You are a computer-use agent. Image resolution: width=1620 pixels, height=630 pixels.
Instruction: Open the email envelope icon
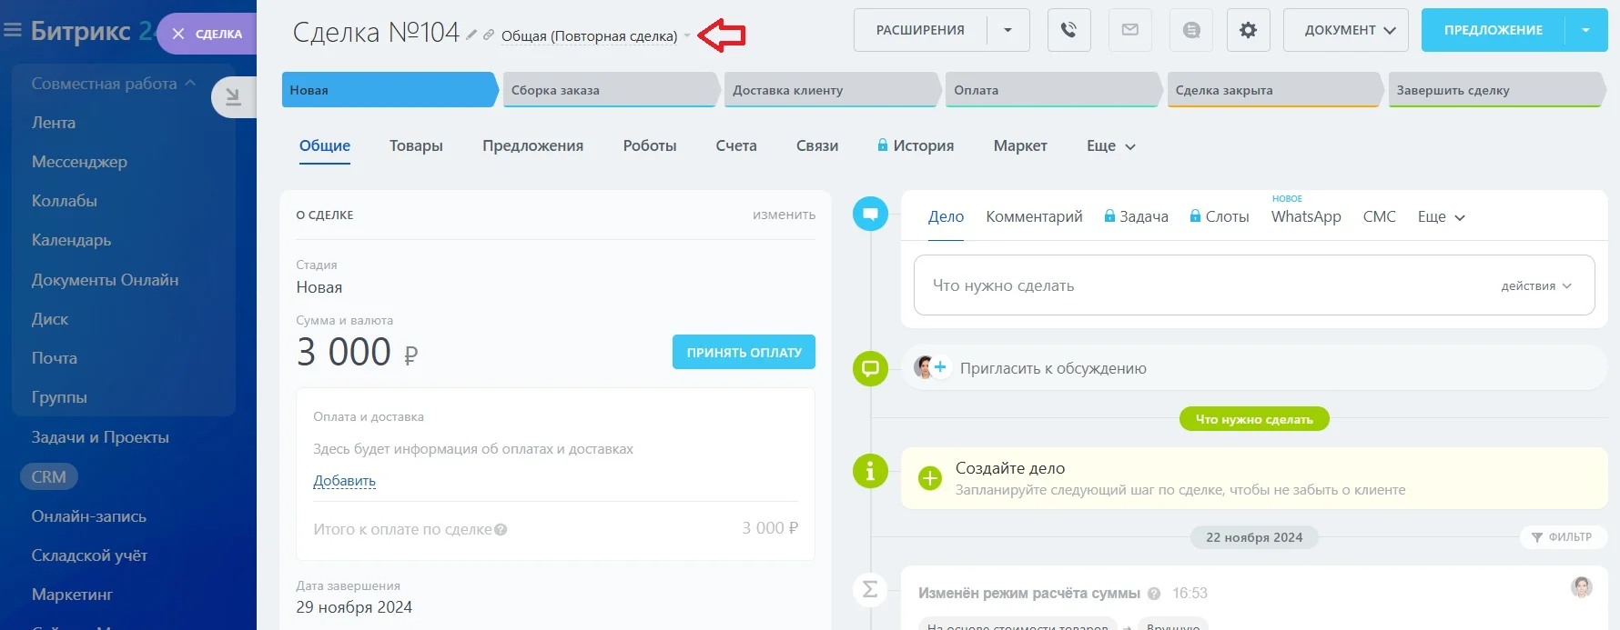(x=1130, y=30)
